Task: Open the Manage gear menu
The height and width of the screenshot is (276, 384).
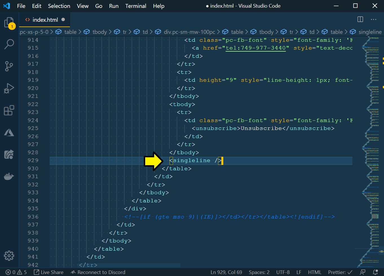Action: (9, 256)
